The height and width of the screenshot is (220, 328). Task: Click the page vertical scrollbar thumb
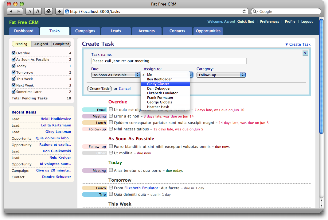pyautogui.click(x=321, y=77)
